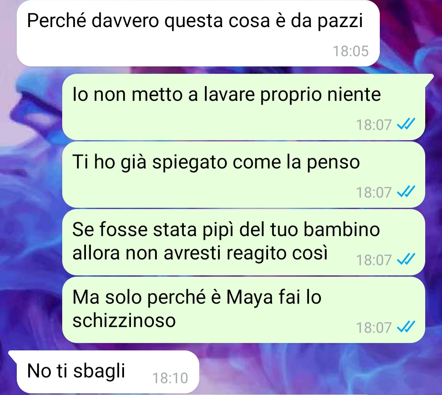
Task: Click the blue read-receipt ticks on 'proprio niente' message
Action: click(406, 124)
